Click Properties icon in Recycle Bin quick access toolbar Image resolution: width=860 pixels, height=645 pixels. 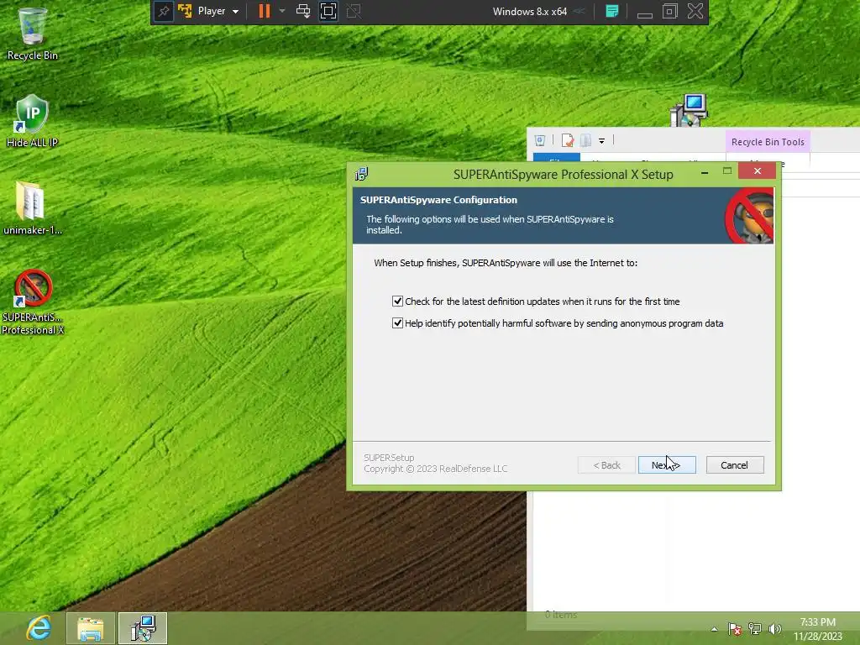pos(567,141)
